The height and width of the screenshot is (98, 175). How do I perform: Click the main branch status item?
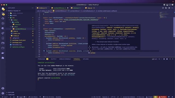tap(5, 97)
